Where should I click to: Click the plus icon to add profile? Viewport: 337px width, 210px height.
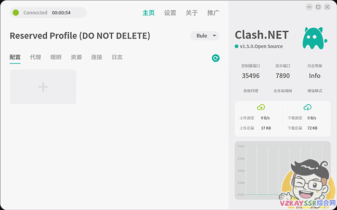point(43,87)
